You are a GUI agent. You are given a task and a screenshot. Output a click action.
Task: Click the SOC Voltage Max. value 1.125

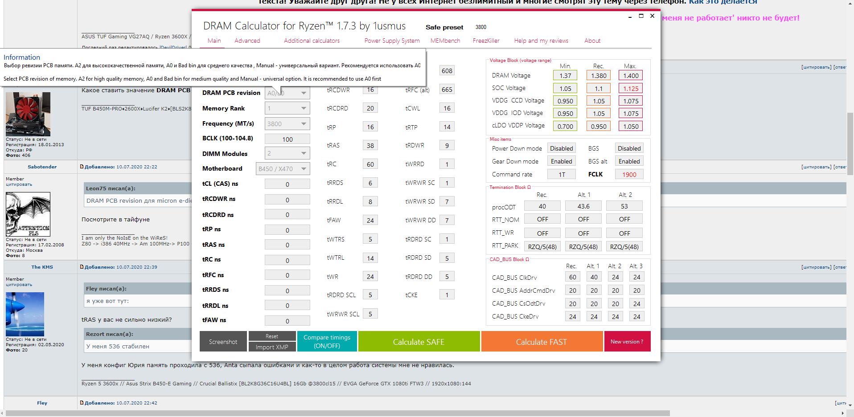click(631, 88)
